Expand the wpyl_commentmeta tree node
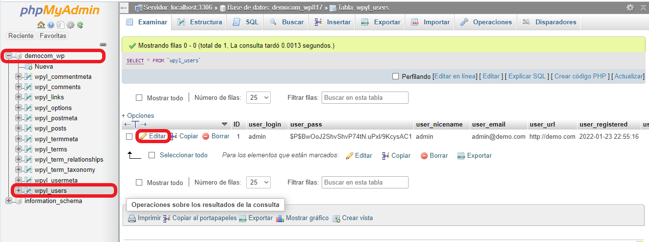The height and width of the screenshot is (242, 649). coord(19,77)
